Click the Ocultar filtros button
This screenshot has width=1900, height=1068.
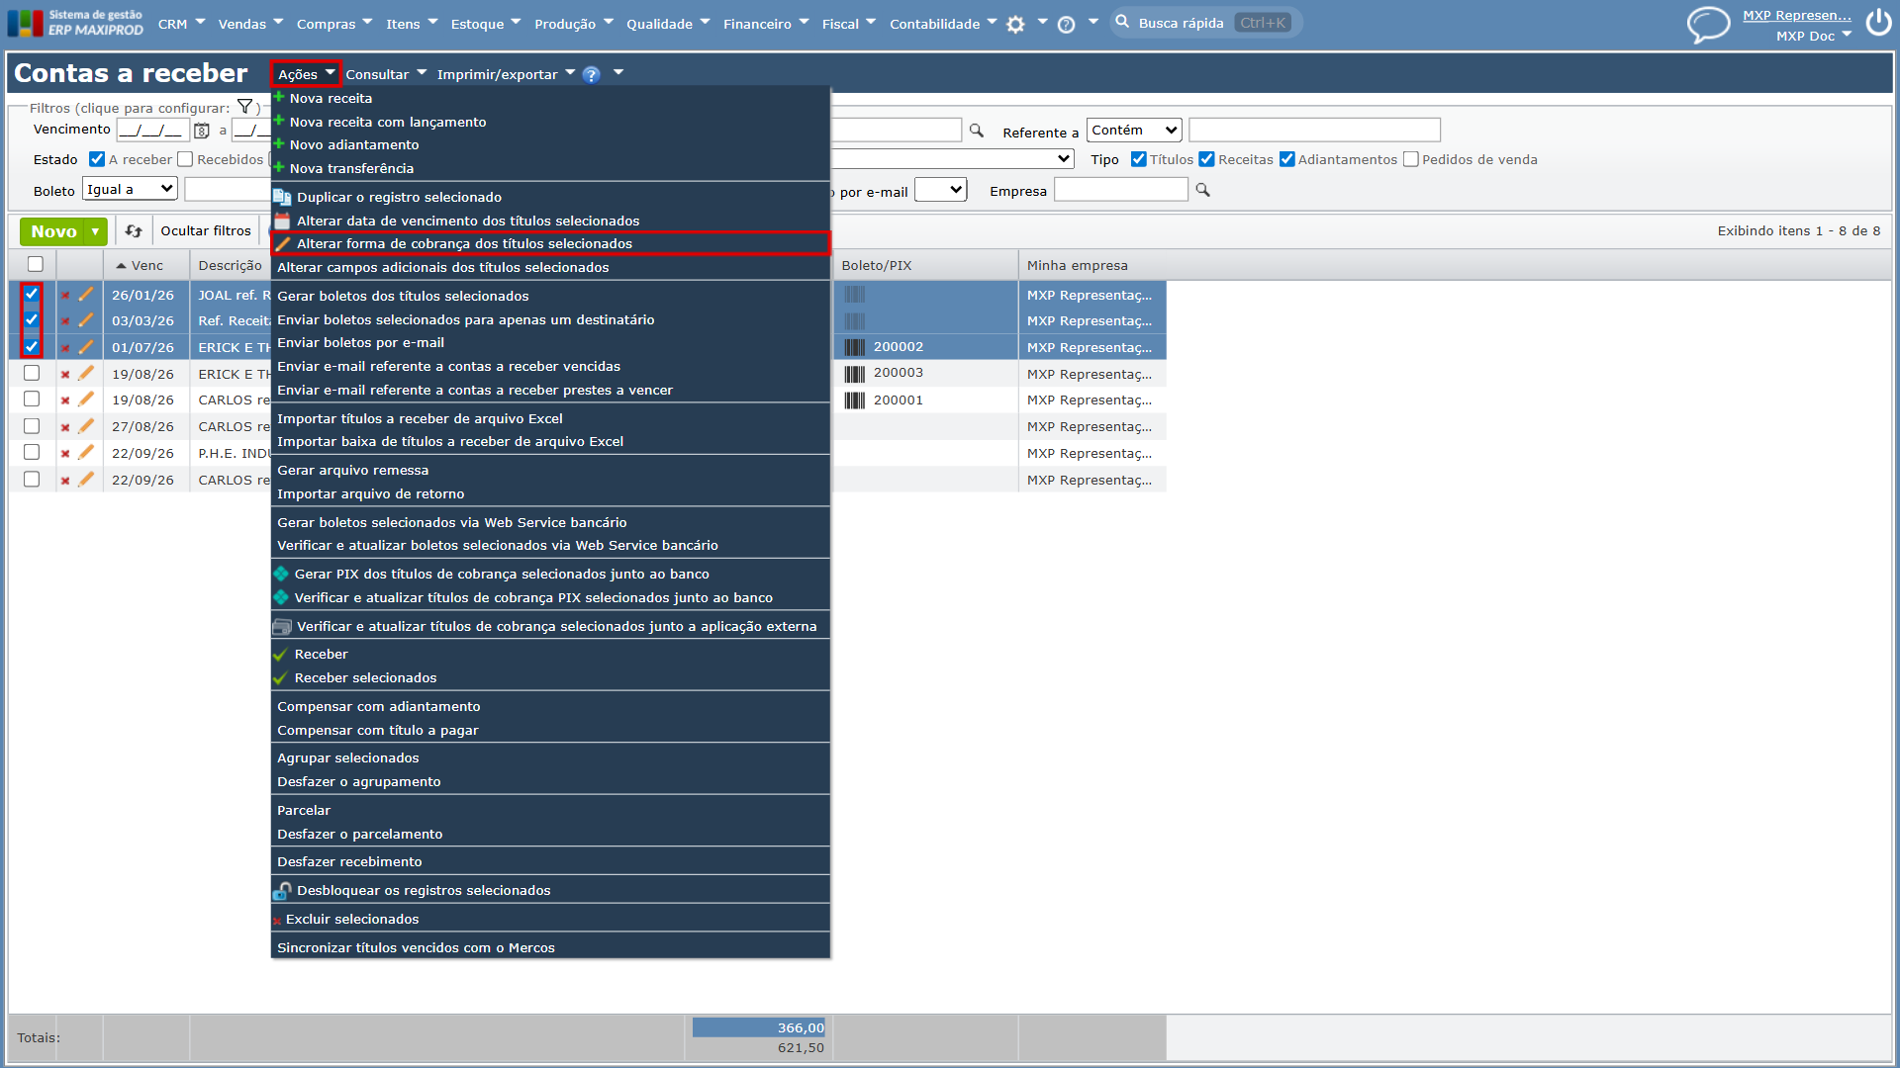tap(206, 231)
